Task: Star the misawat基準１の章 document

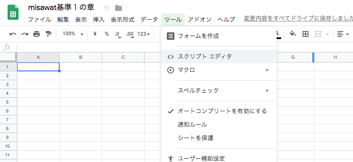Action: tap(106, 8)
